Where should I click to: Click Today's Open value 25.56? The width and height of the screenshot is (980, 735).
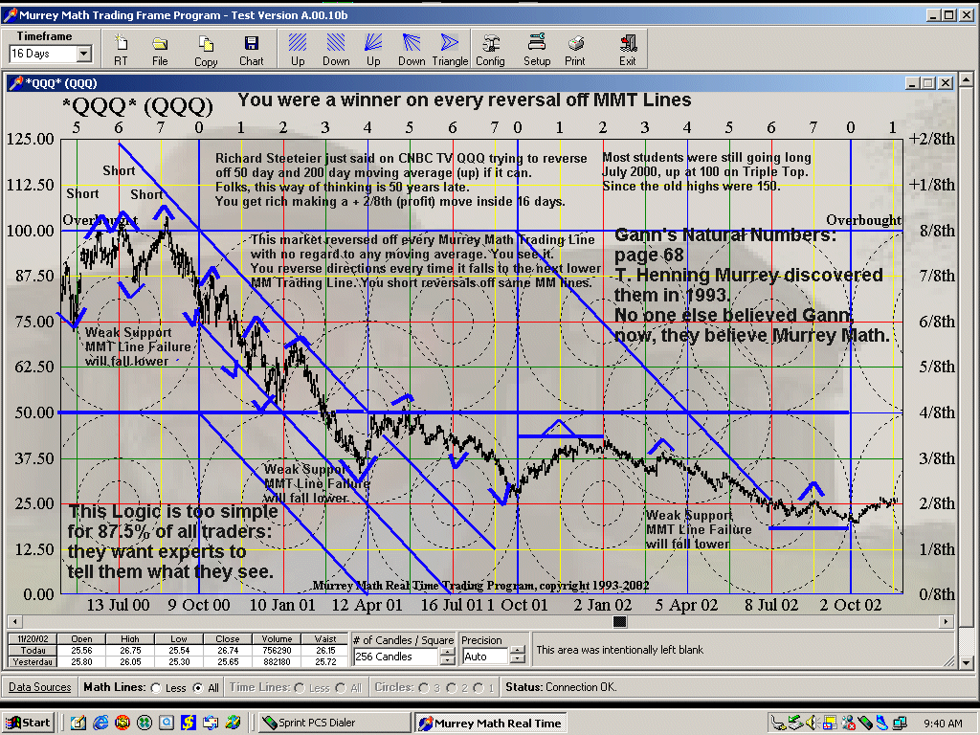pos(81,650)
